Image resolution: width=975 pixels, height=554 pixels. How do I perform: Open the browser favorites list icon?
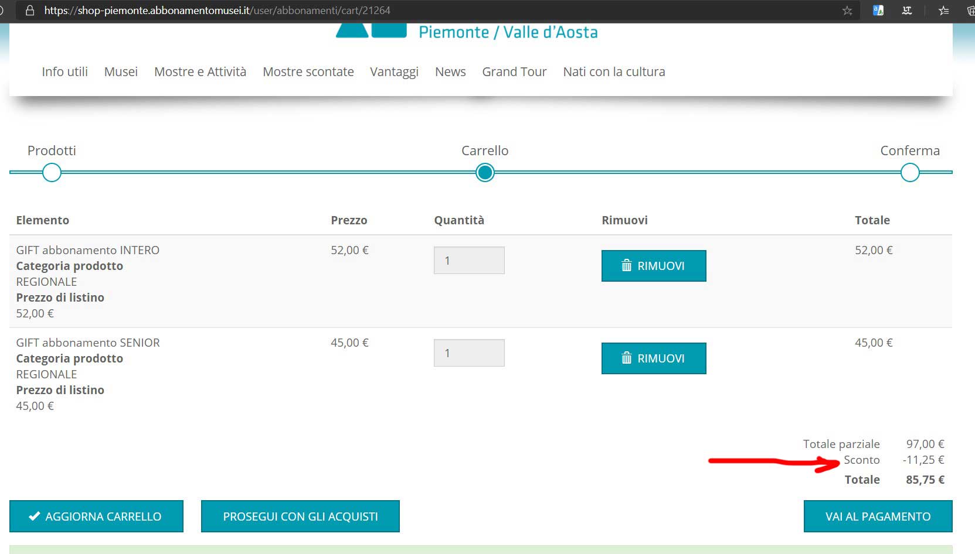[943, 11]
